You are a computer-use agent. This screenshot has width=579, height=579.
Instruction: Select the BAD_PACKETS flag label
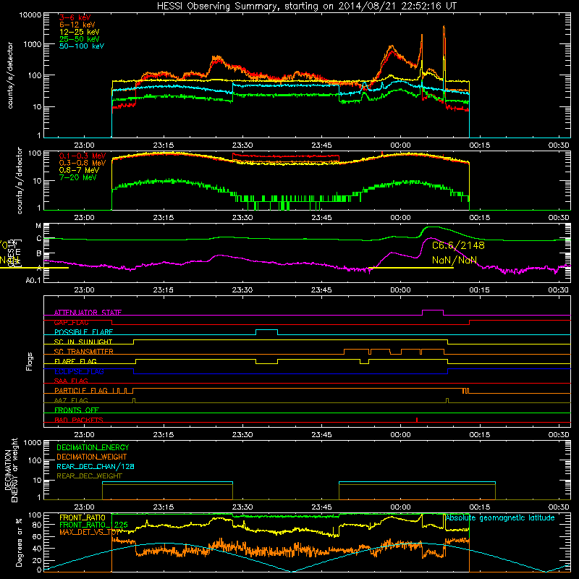coord(79,420)
